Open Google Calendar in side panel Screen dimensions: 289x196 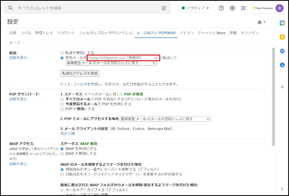[282, 23]
